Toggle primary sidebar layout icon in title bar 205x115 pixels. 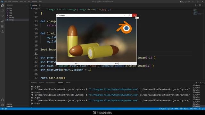point(181,2)
